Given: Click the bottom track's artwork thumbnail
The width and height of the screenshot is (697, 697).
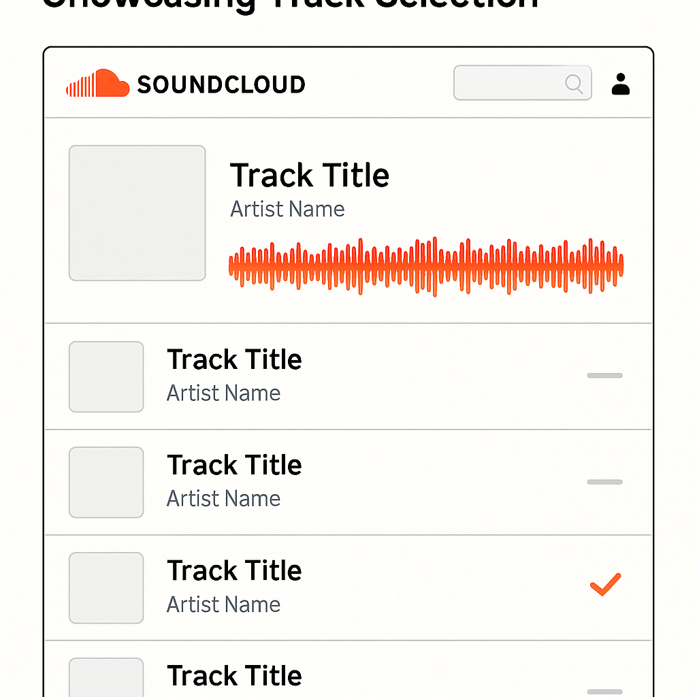Looking at the screenshot, I should (x=106, y=681).
